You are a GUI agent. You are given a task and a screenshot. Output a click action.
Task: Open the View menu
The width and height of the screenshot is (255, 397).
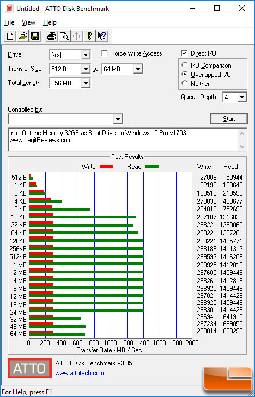click(28, 22)
